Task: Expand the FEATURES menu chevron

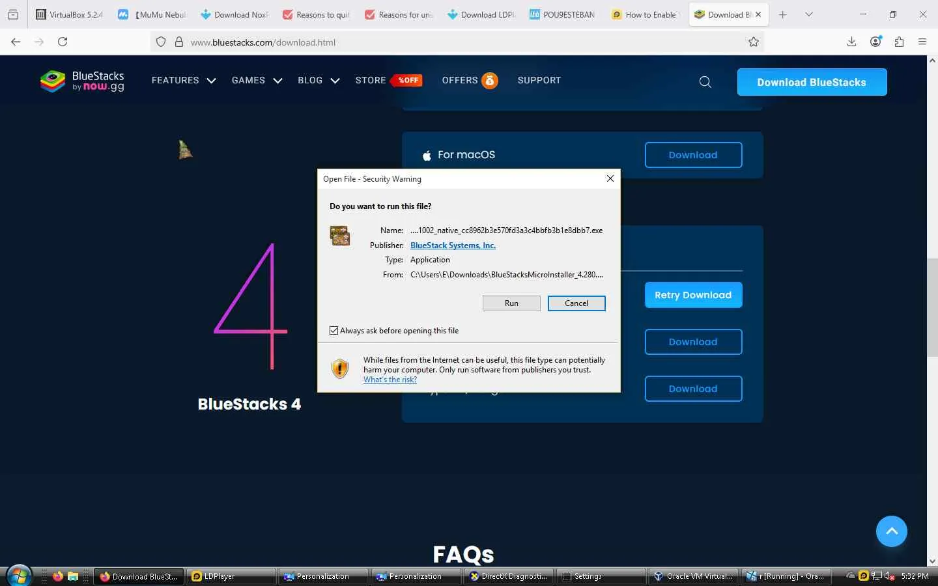Action: (211, 81)
